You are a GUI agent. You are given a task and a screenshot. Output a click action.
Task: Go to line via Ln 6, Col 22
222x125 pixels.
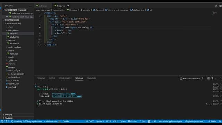[89, 122]
